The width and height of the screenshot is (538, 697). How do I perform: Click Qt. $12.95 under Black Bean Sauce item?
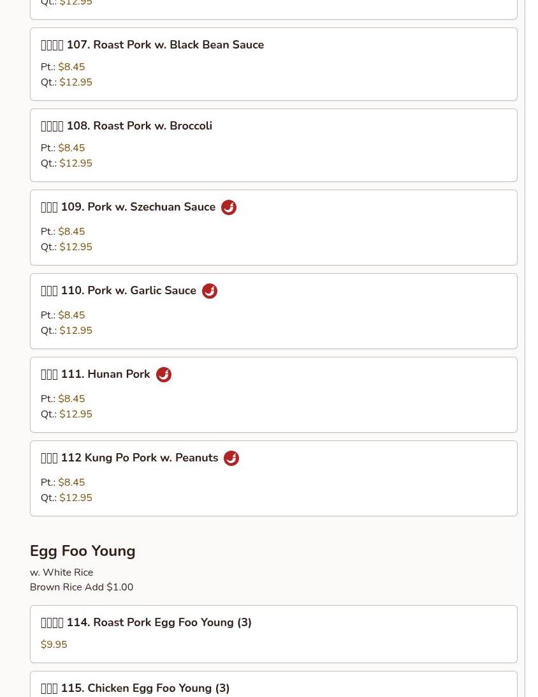[x=66, y=82]
